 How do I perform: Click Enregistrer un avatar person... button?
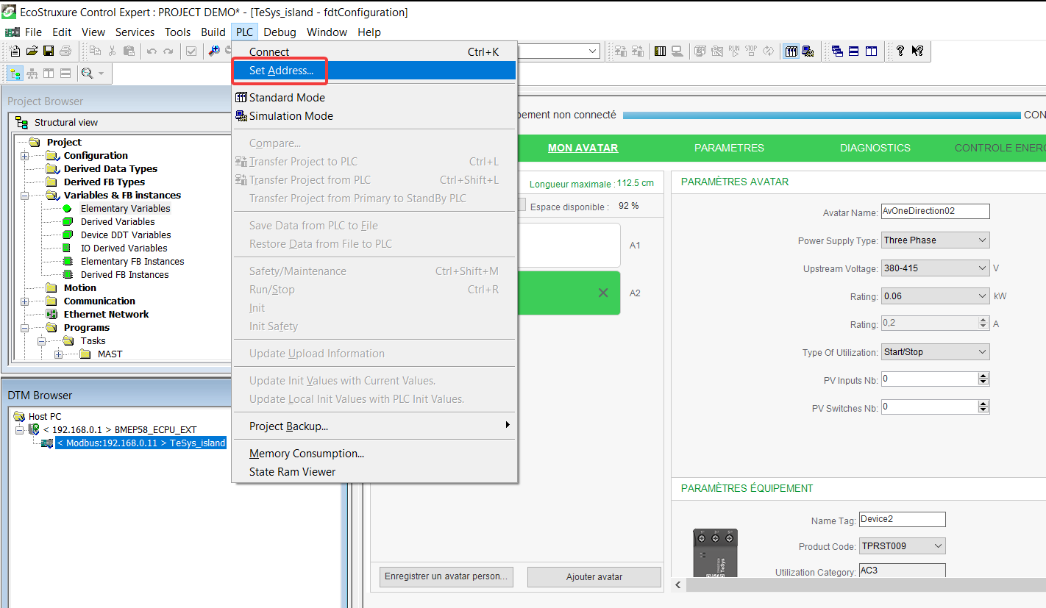pos(446,576)
